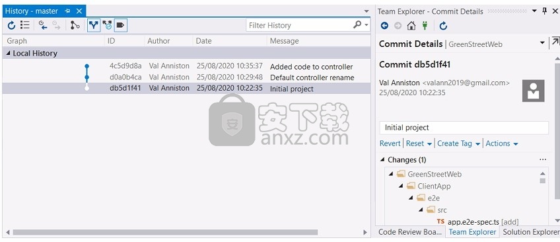Open the Create Tag dropdown
The width and height of the screenshot is (560, 242).
[458, 143]
